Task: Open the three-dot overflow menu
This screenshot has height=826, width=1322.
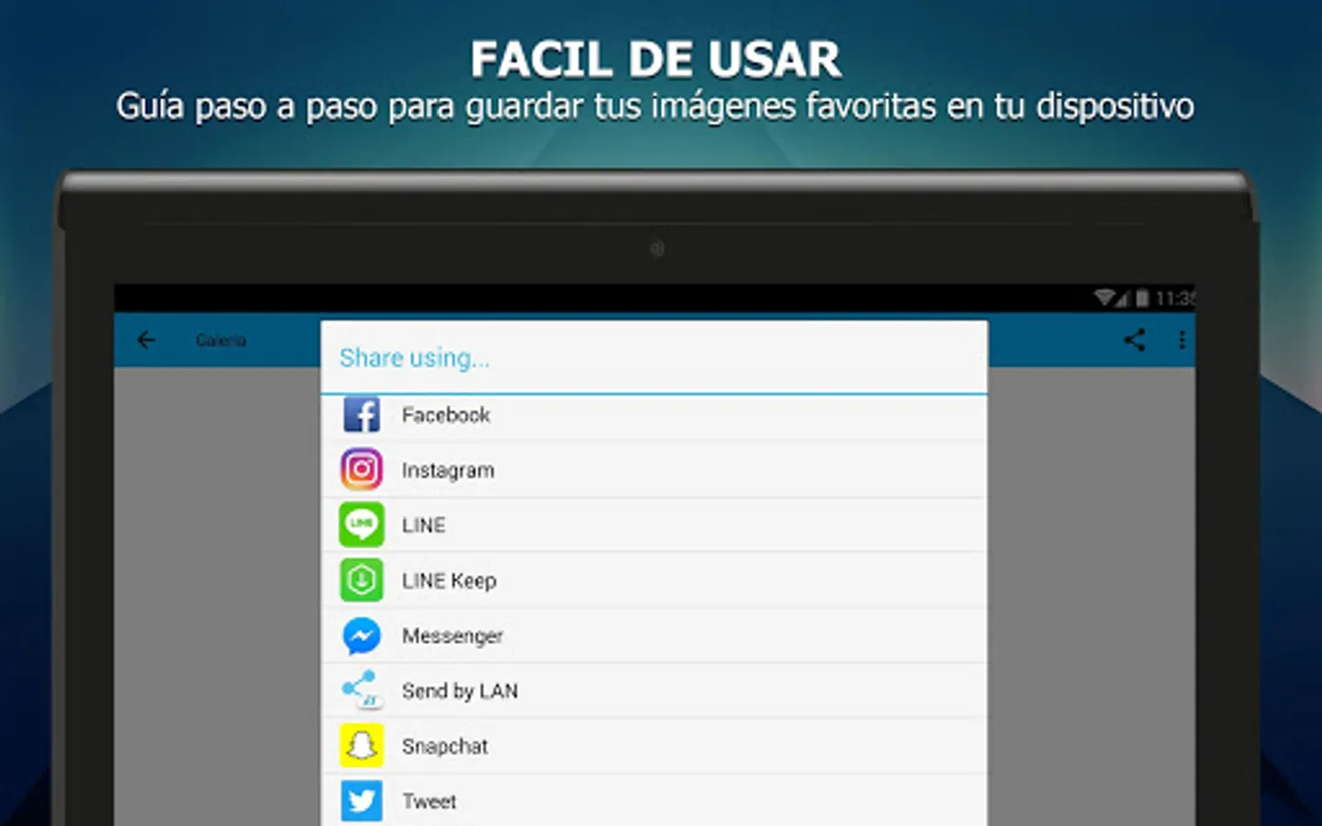Action: pyautogui.click(x=1182, y=340)
